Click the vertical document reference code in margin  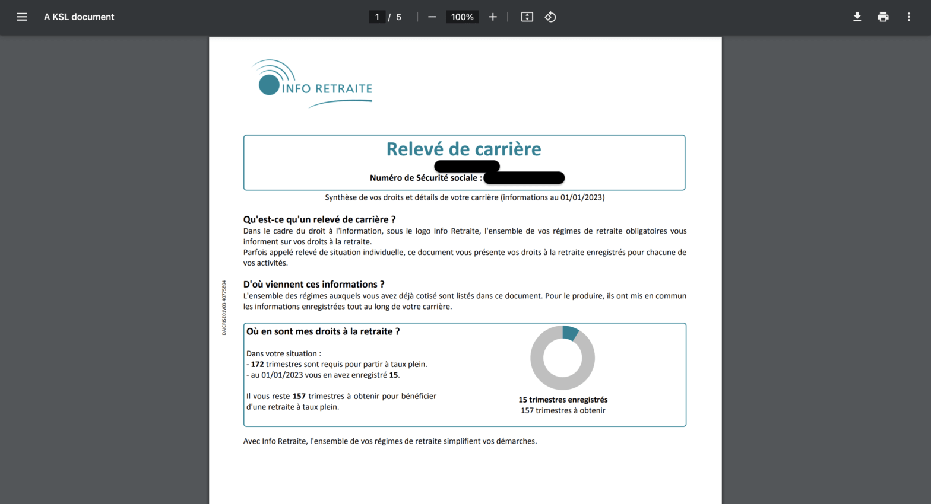[224, 308]
